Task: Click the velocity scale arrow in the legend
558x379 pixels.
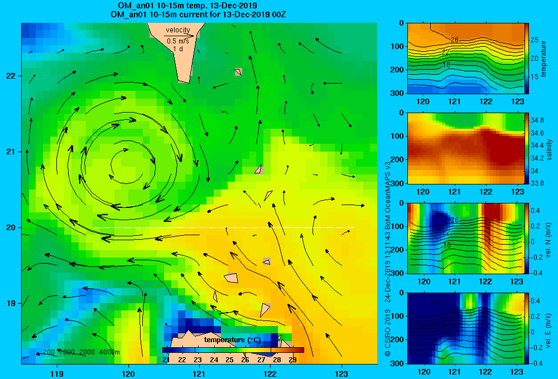Action: point(180,36)
